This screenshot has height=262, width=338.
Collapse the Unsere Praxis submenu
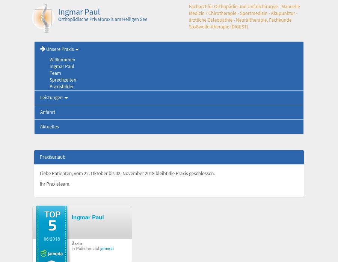click(x=60, y=49)
